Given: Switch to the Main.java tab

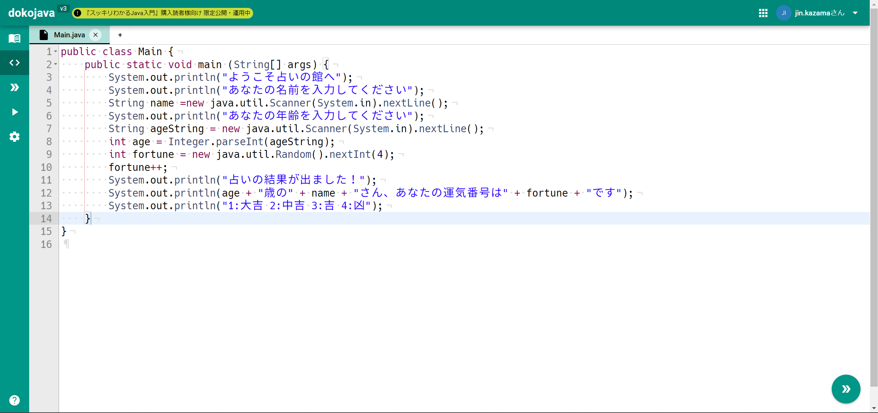Looking at the screenshot, I should (x=69, y=35).
